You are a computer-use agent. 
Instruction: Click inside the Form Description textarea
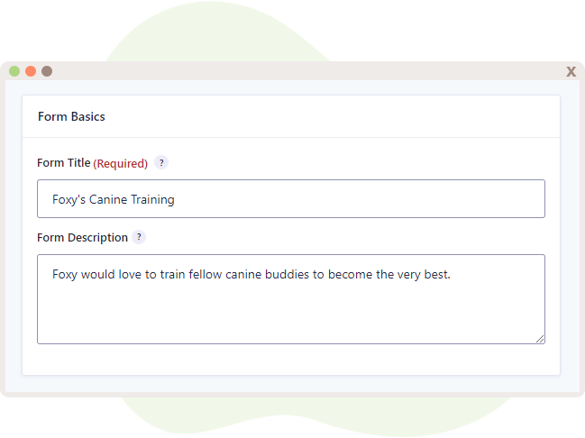291,299
